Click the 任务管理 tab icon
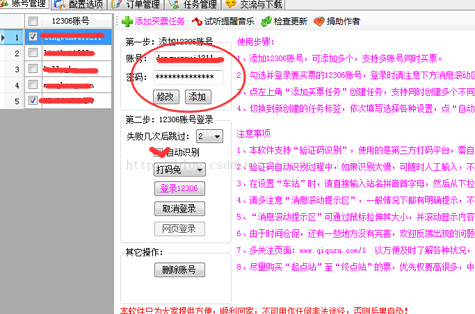 point(174,4)
